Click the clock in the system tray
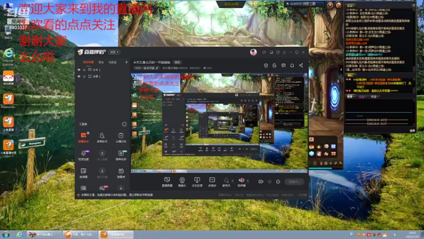 coord(412,235)
